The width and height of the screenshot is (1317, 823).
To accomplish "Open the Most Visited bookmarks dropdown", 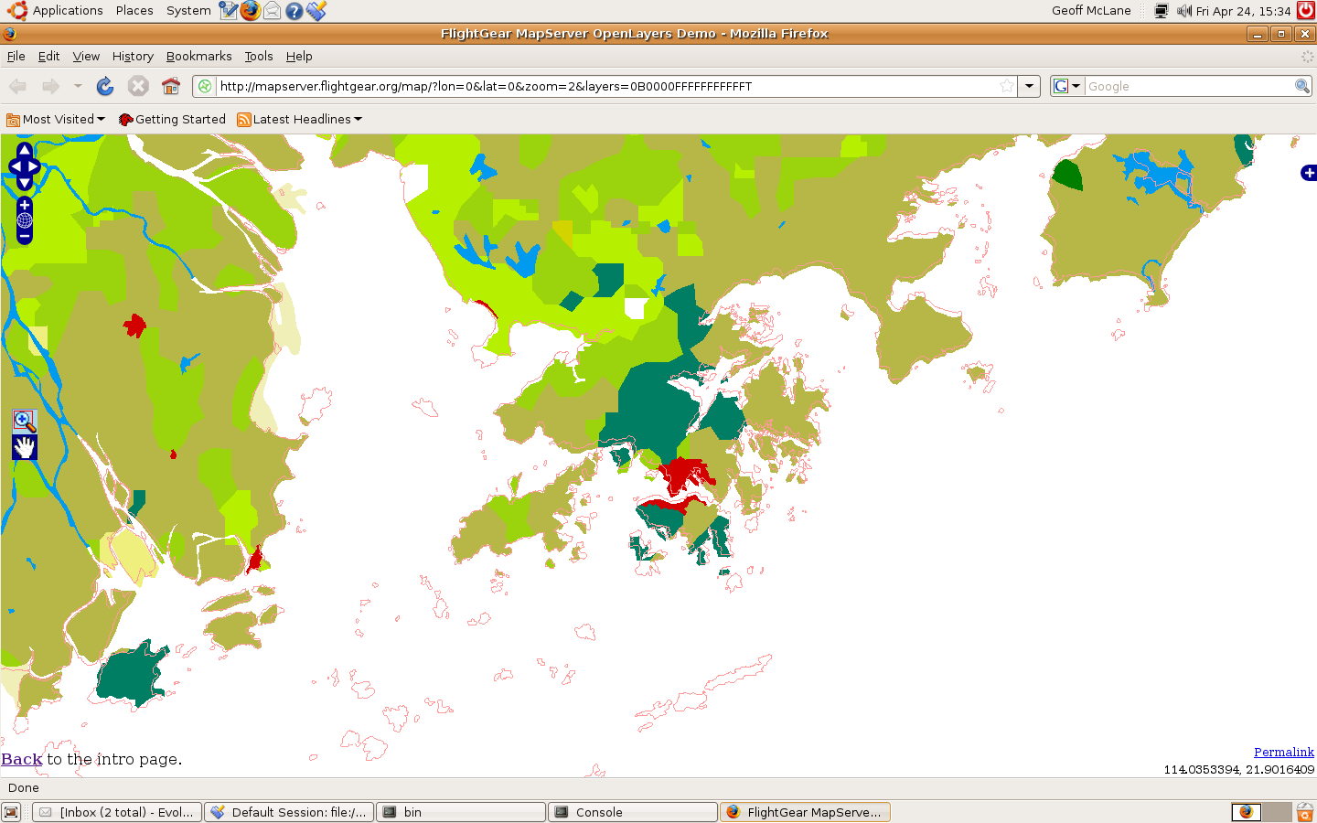I will 57,119.
